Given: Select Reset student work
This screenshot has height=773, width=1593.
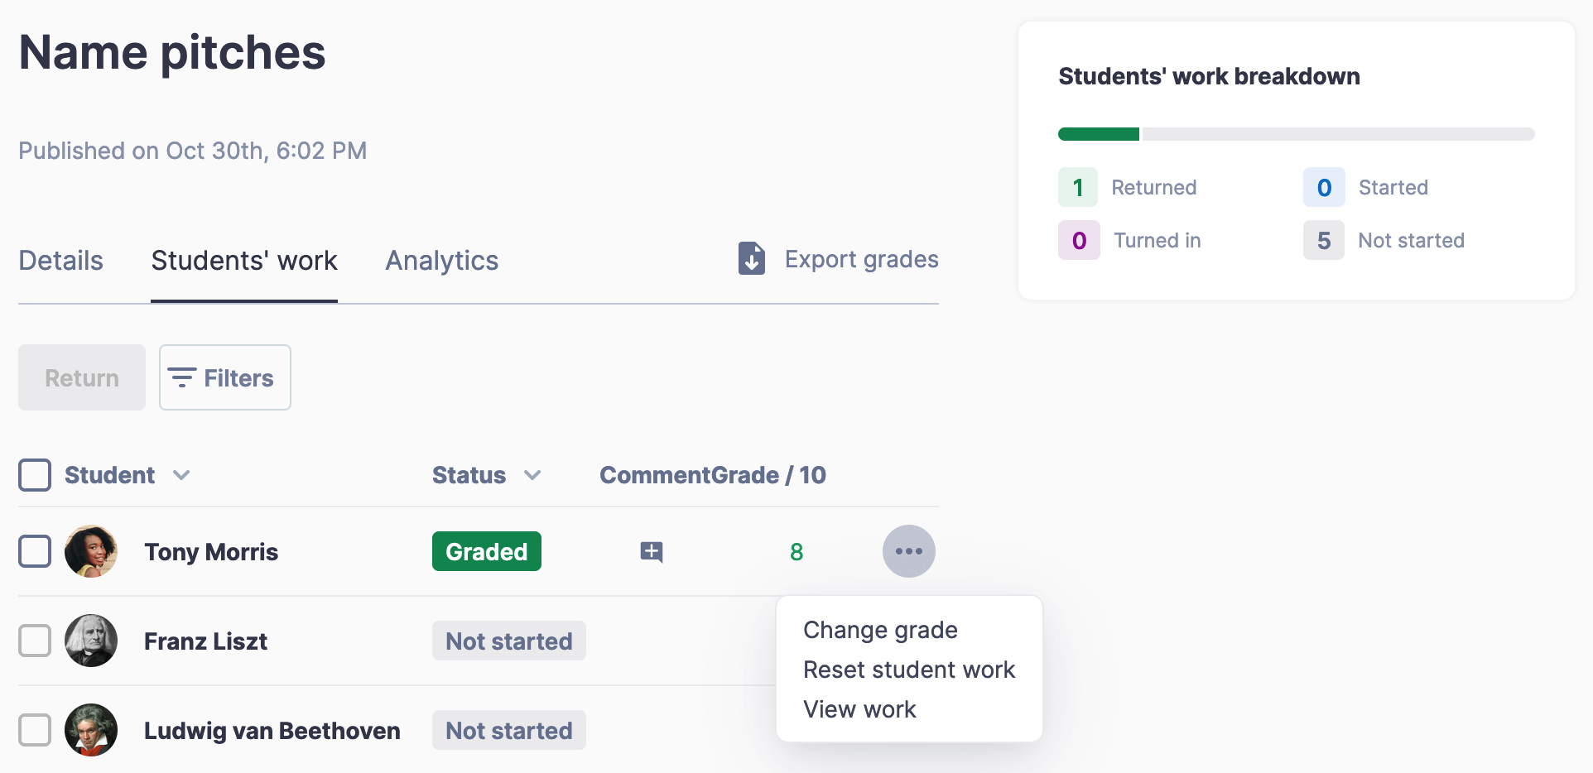Looking at the screenshot, I should click(908, 669).
